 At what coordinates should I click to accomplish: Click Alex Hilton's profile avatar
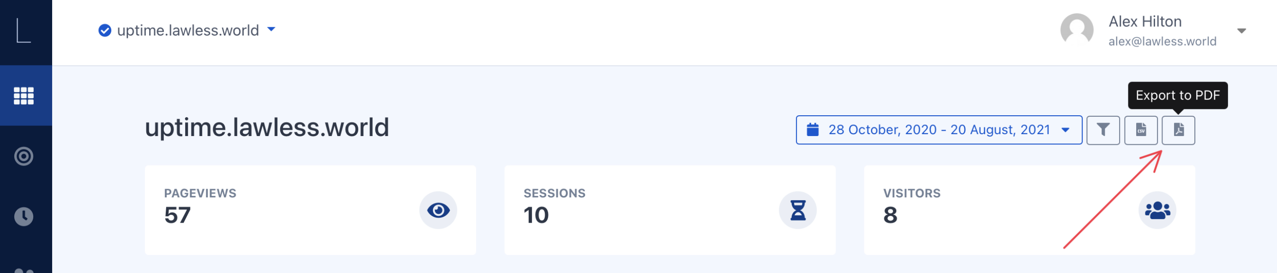coord(1076,30)
